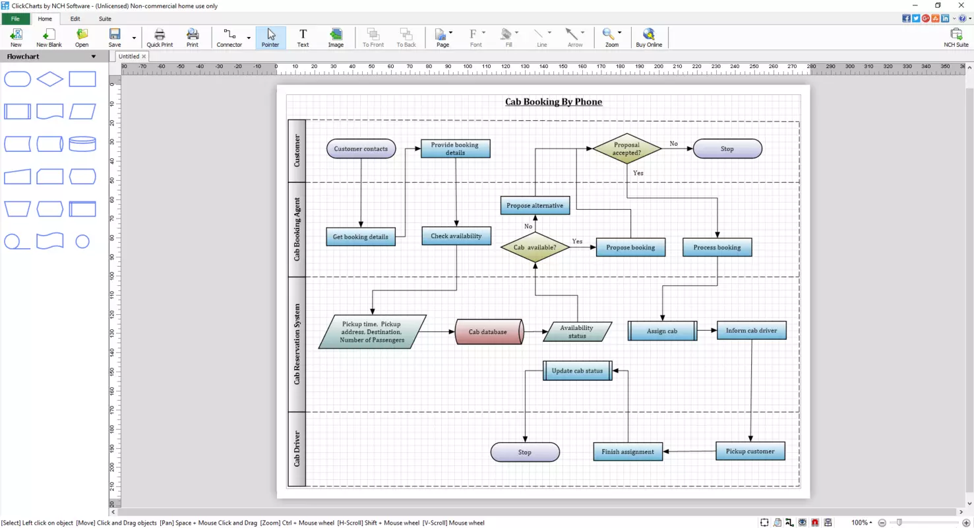Pick the small circle connector shape
Viewport: 974px width, 528px height.
[82, 242]
